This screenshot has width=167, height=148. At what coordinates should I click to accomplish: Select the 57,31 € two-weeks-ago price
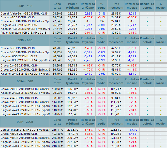pyautogui.click(x=73, y=52)
